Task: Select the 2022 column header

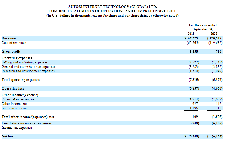Action: 214,34
